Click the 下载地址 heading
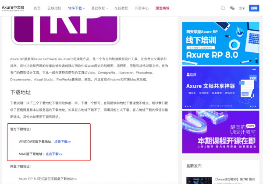 [x=21, y=92]
